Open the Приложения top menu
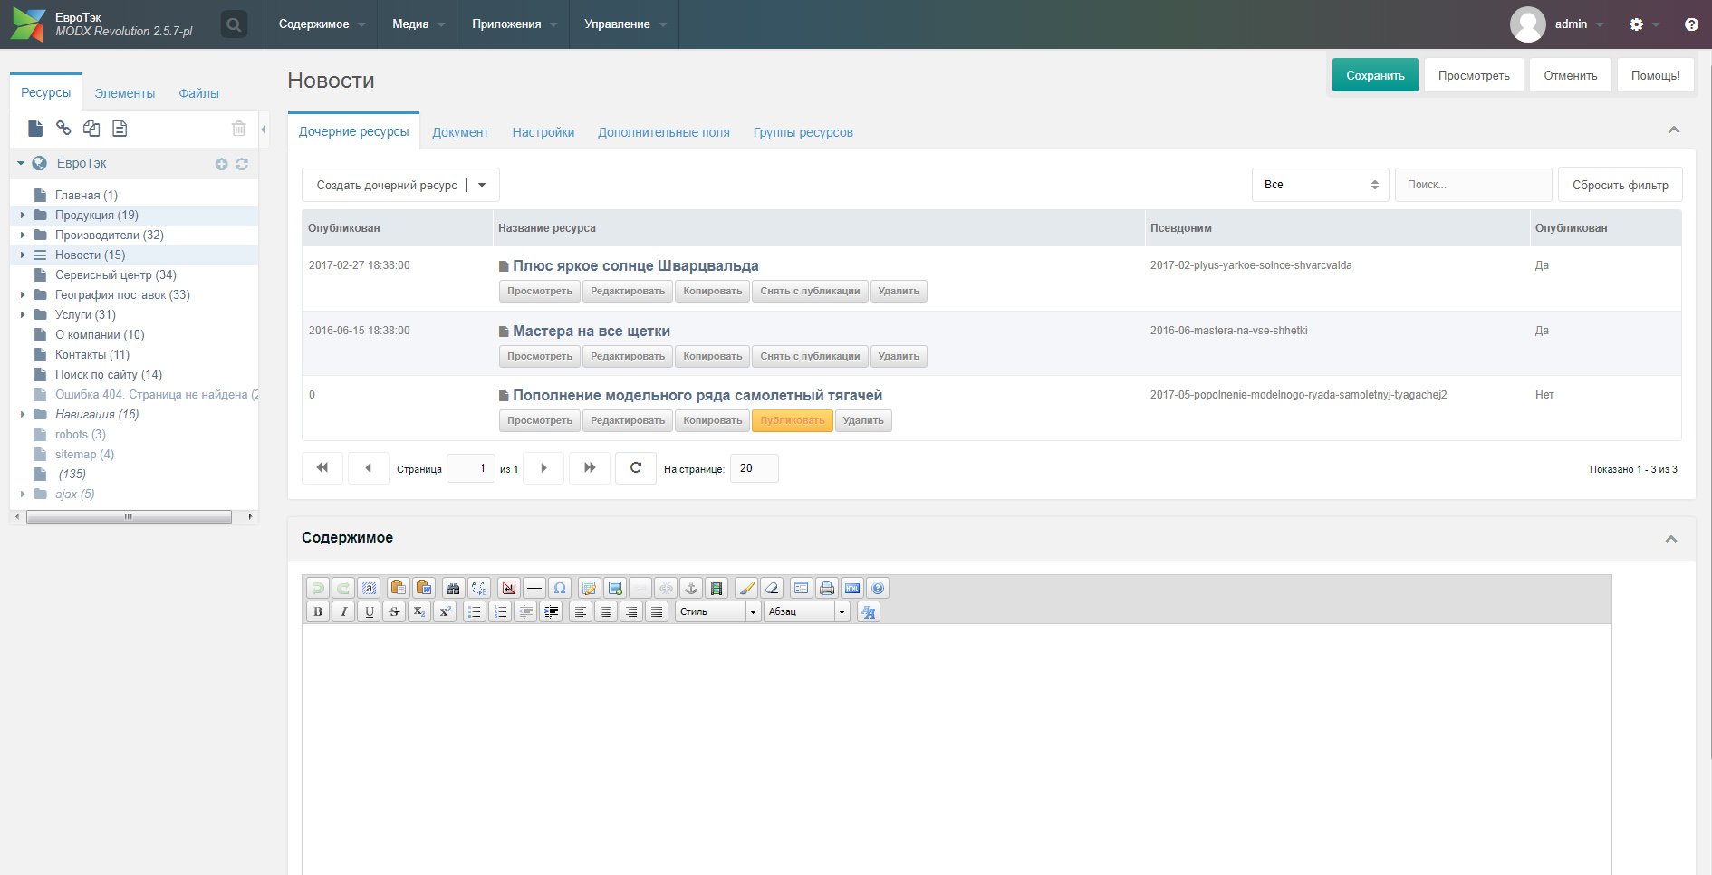1712x875 pixels. 514,24
